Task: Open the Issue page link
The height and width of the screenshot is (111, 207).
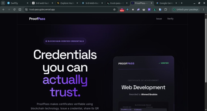Action: 159,19
